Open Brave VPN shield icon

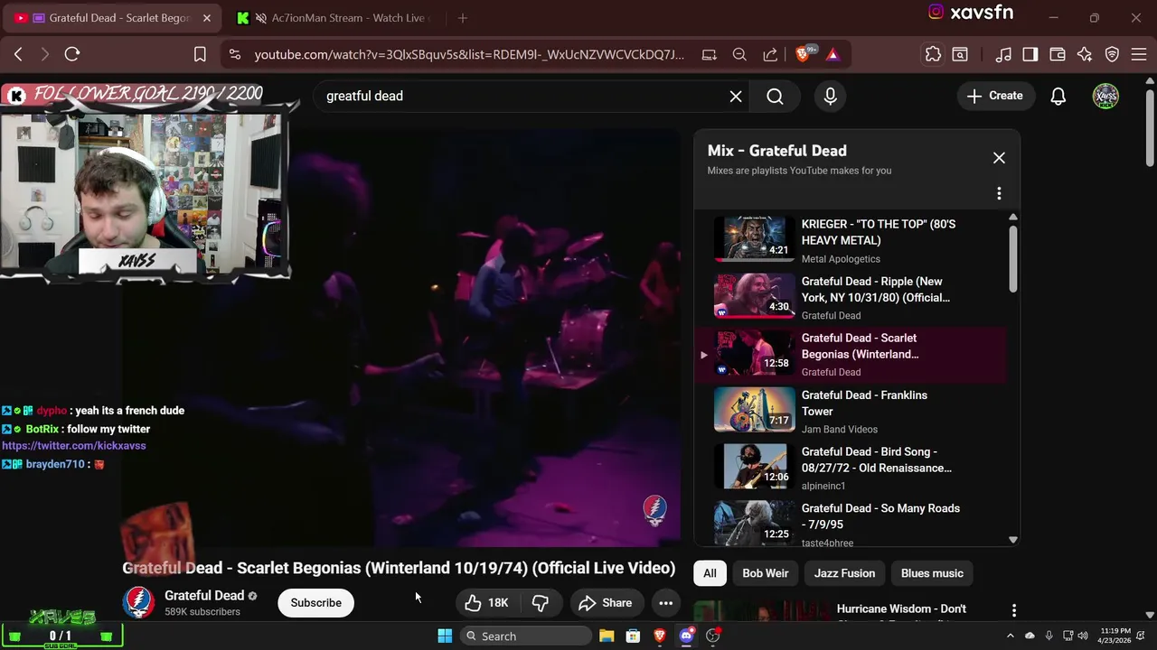1113,55
